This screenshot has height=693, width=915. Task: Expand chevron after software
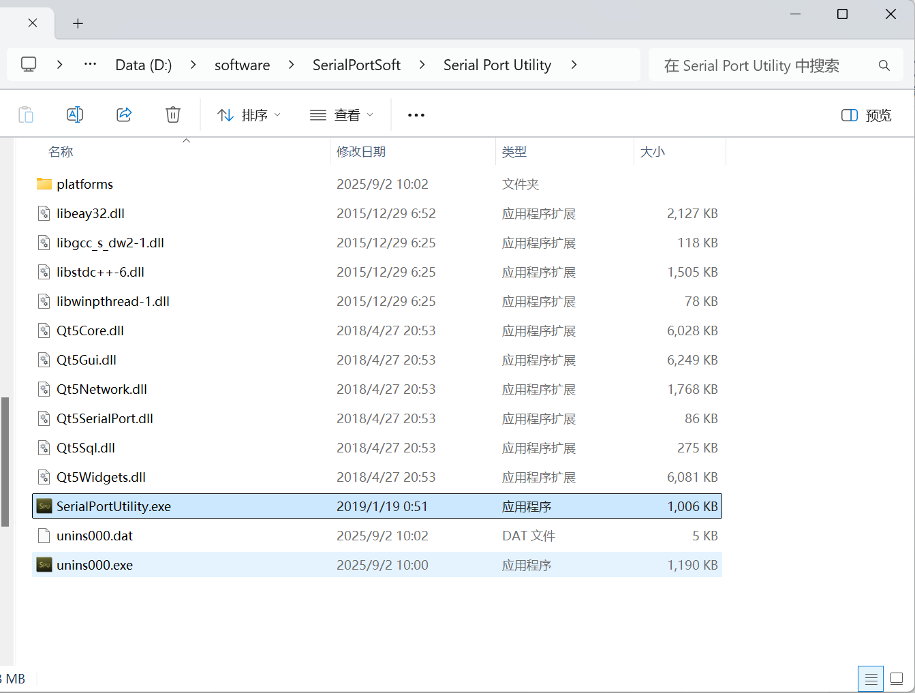click(x=292, y=65)
